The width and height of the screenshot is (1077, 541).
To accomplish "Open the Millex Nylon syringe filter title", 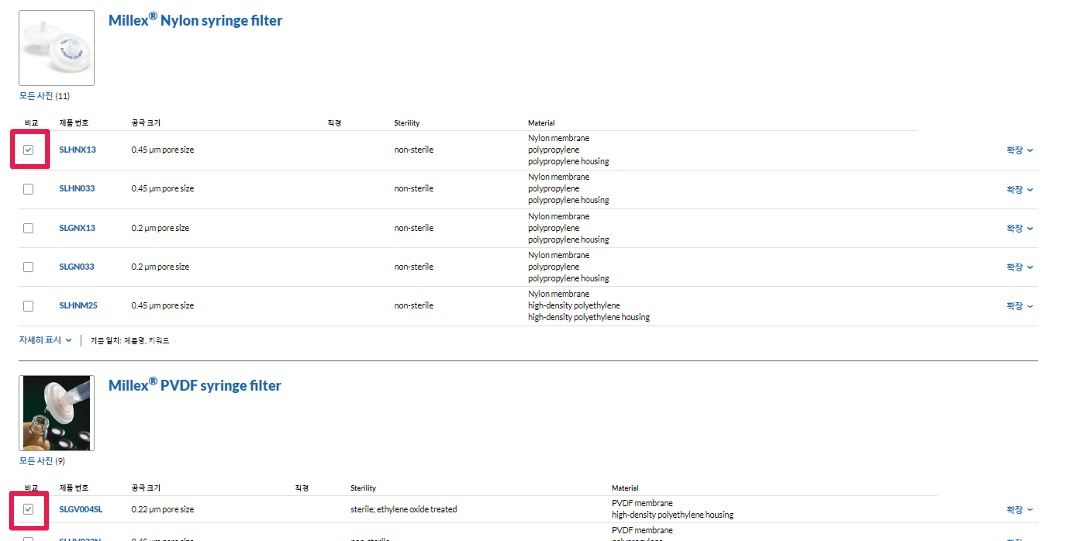I will coord(195,21).
